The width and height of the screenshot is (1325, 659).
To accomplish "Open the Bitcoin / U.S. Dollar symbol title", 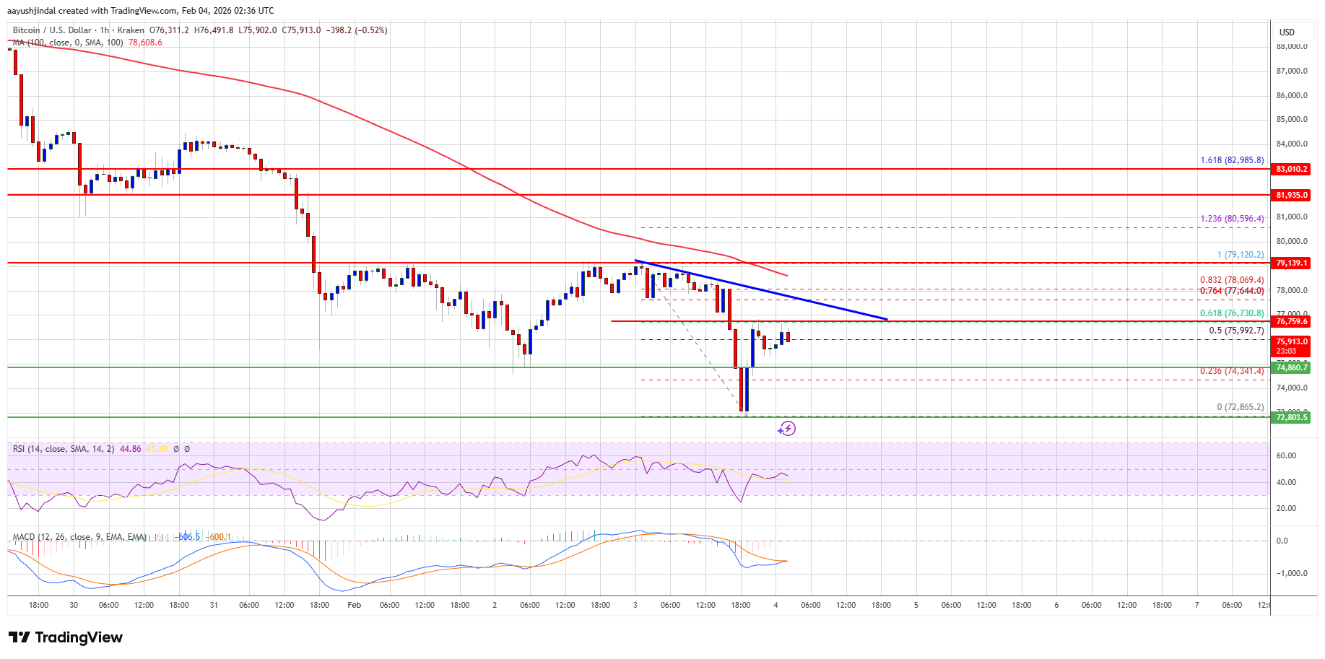I will point(52,30).
